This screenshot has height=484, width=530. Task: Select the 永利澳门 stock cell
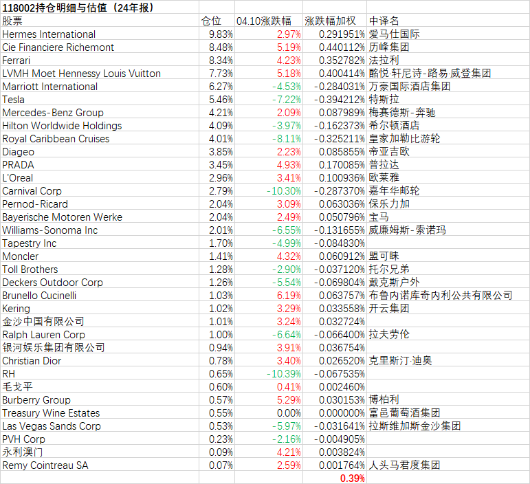pos(100,452)
